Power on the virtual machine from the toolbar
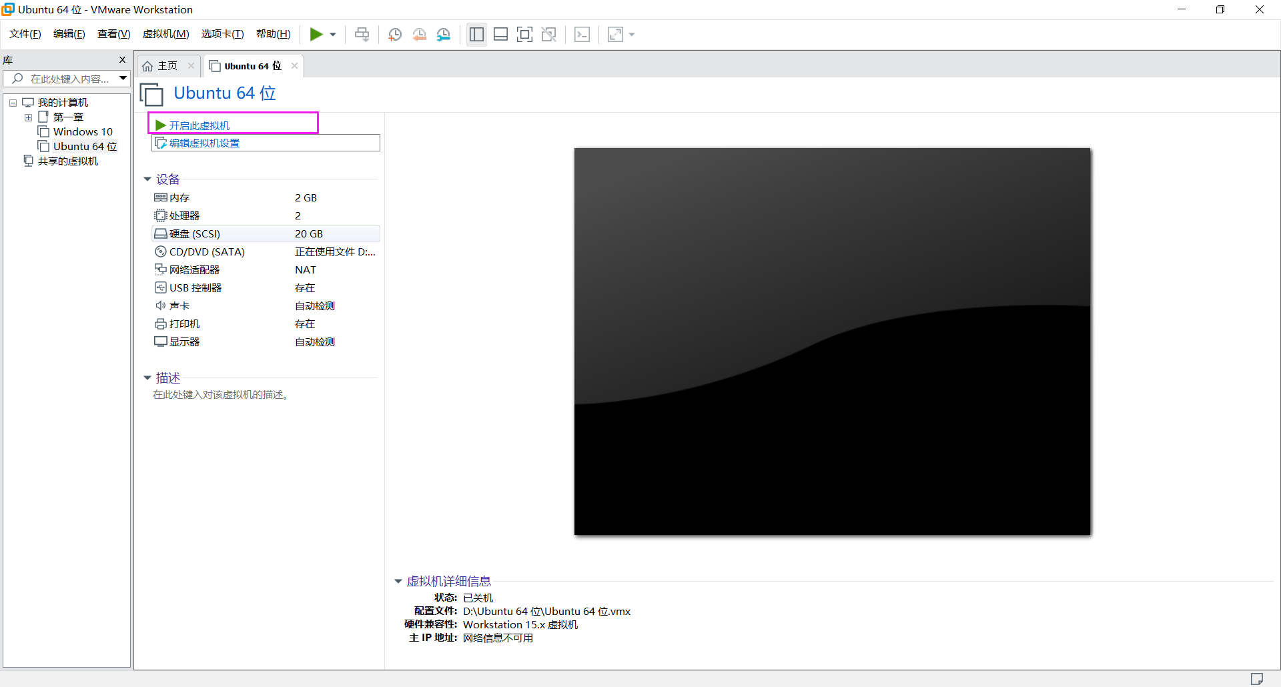The image size is (1281, 687). (x=318, y=34)
